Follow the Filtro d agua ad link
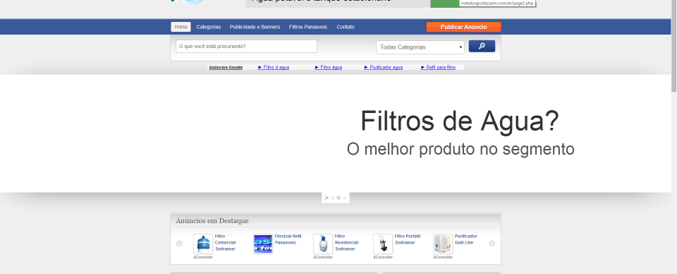The width and height of the screenshot is (677, 274). (274, 67)
